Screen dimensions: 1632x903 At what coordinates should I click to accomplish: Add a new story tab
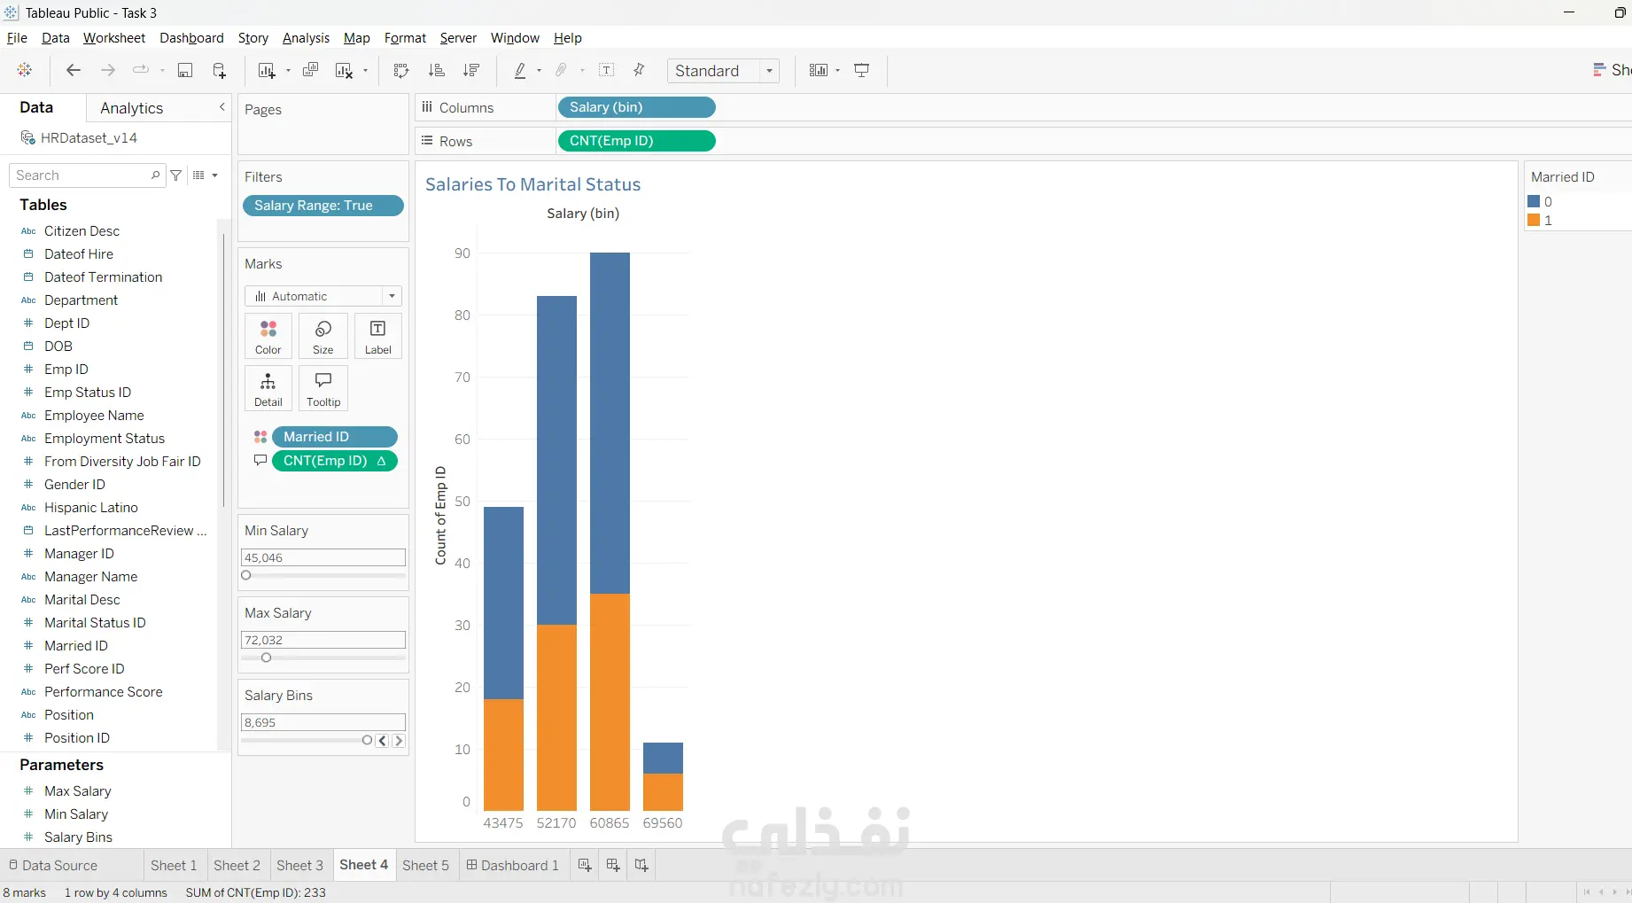(641, 865)
